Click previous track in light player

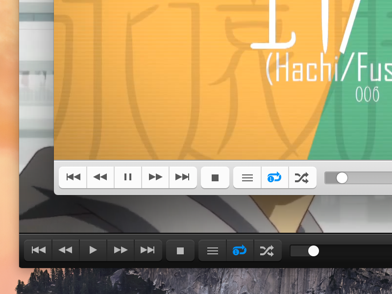73,177
